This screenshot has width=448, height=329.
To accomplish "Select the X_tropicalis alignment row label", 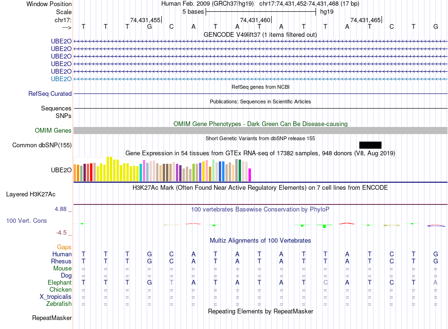I will pos(56,297).
